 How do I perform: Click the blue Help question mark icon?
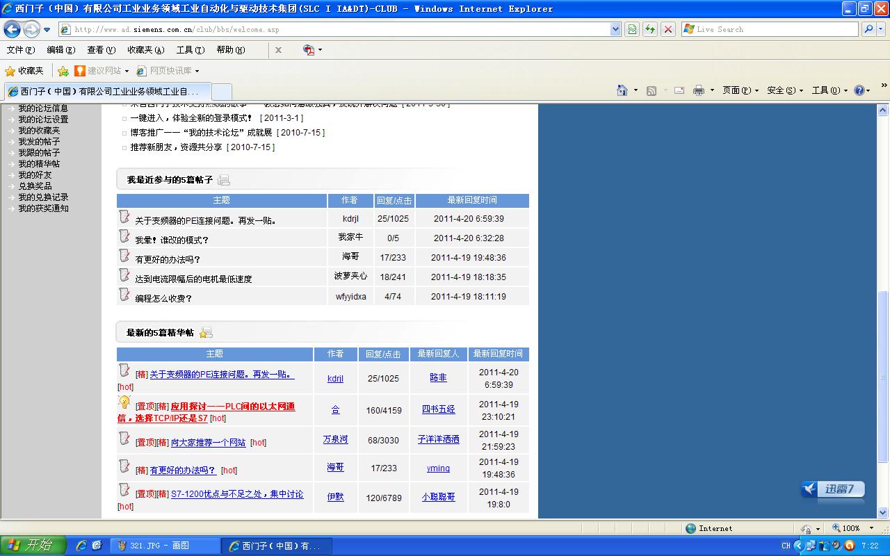859,90
